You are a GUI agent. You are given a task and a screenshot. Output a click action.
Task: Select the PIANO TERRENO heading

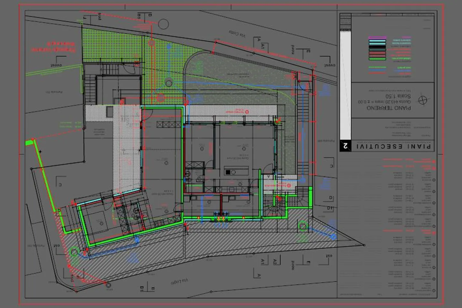pyautogui.click(x=389, y=108)
